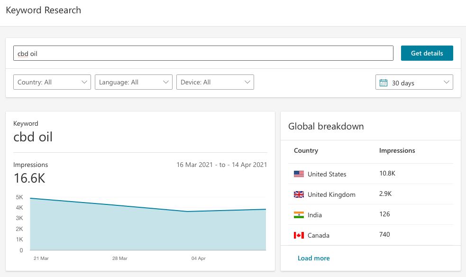Click the 126 impressions value

pos(384,214)
